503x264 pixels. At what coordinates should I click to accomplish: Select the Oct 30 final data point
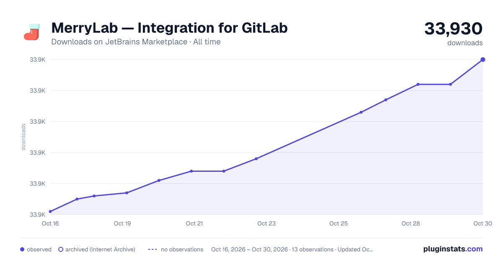pyautogui.click(x=483, y=60)
